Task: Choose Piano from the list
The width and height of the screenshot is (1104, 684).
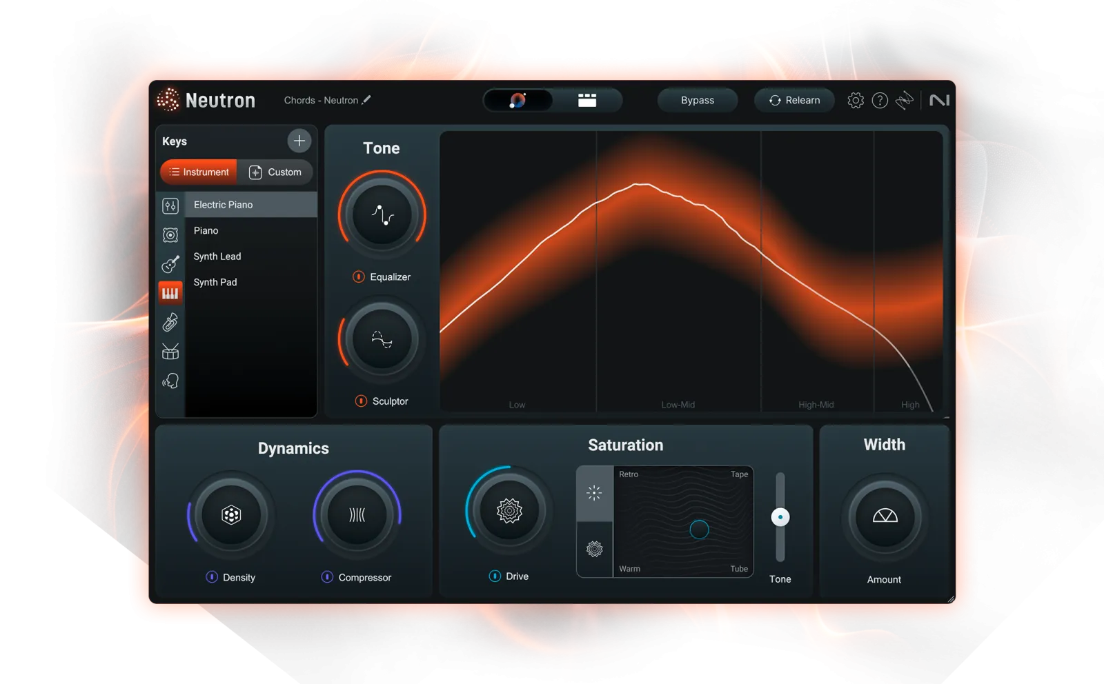Action: coord(251,230)
